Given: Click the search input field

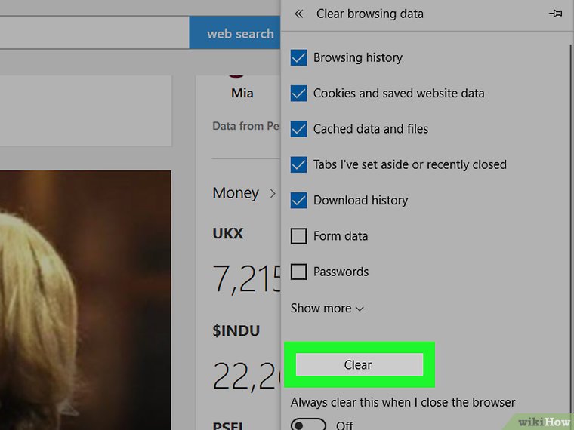Looking at the screenshot, I should point(94,32).
